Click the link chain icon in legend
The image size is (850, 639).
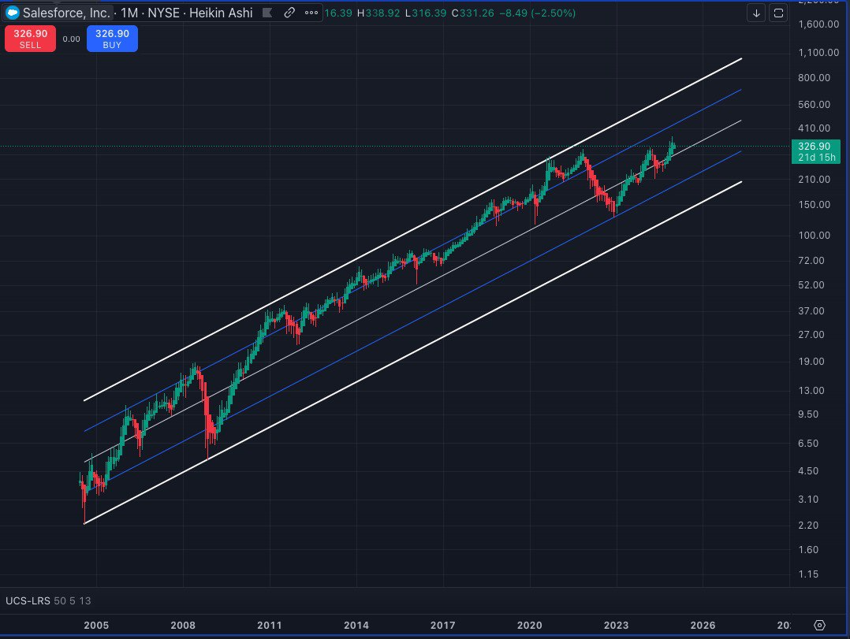pos(289,13)
